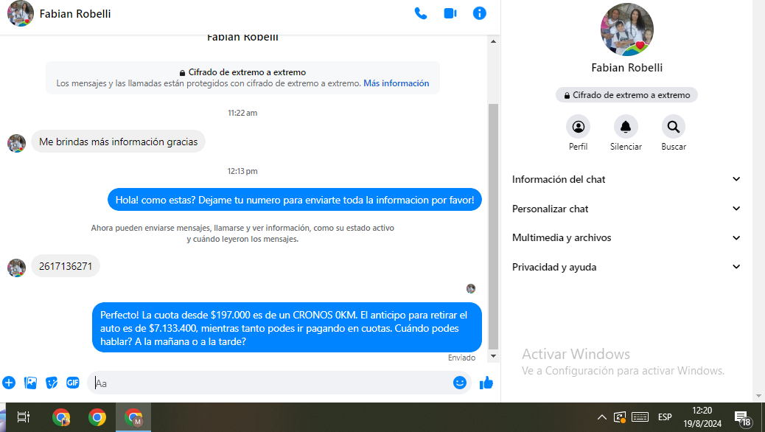Viewport: 765px width, 432px height.
Task: Start a video call with the camera icon
Action: 450,13
